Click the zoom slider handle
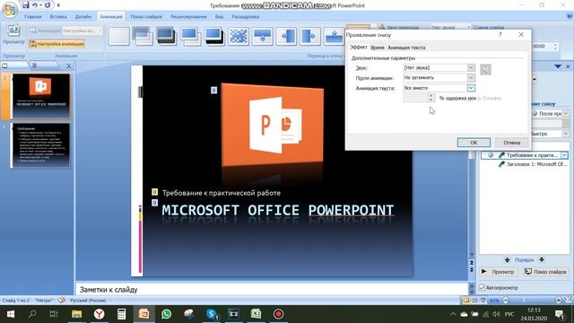The width and height of the screenshot is (574, 323). tap(525, 301)
